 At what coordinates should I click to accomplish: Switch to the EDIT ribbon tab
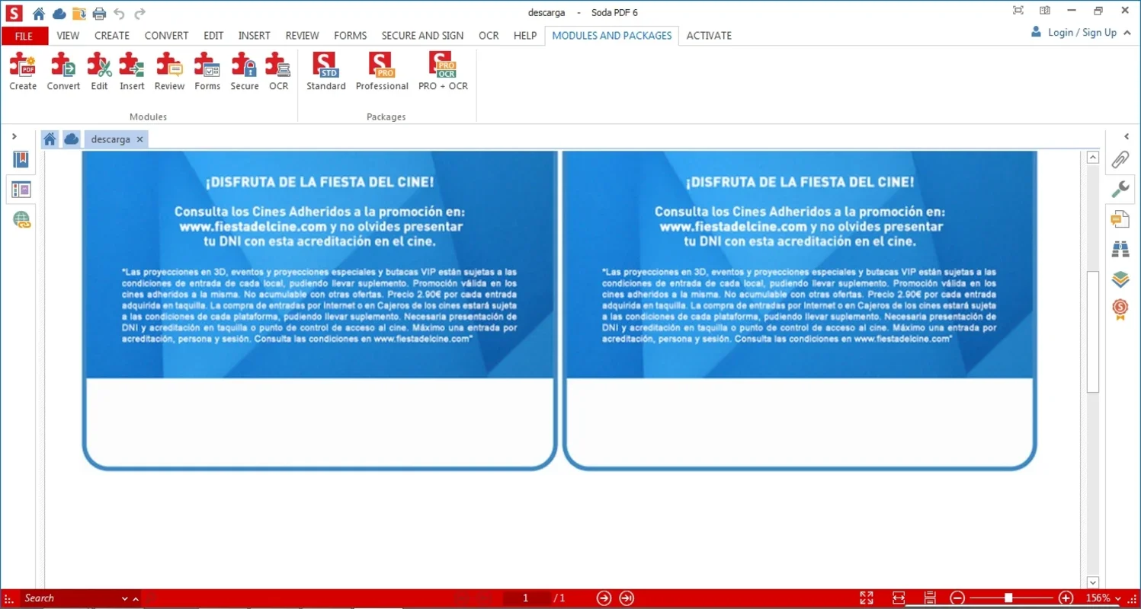click(x=213, y=36)
